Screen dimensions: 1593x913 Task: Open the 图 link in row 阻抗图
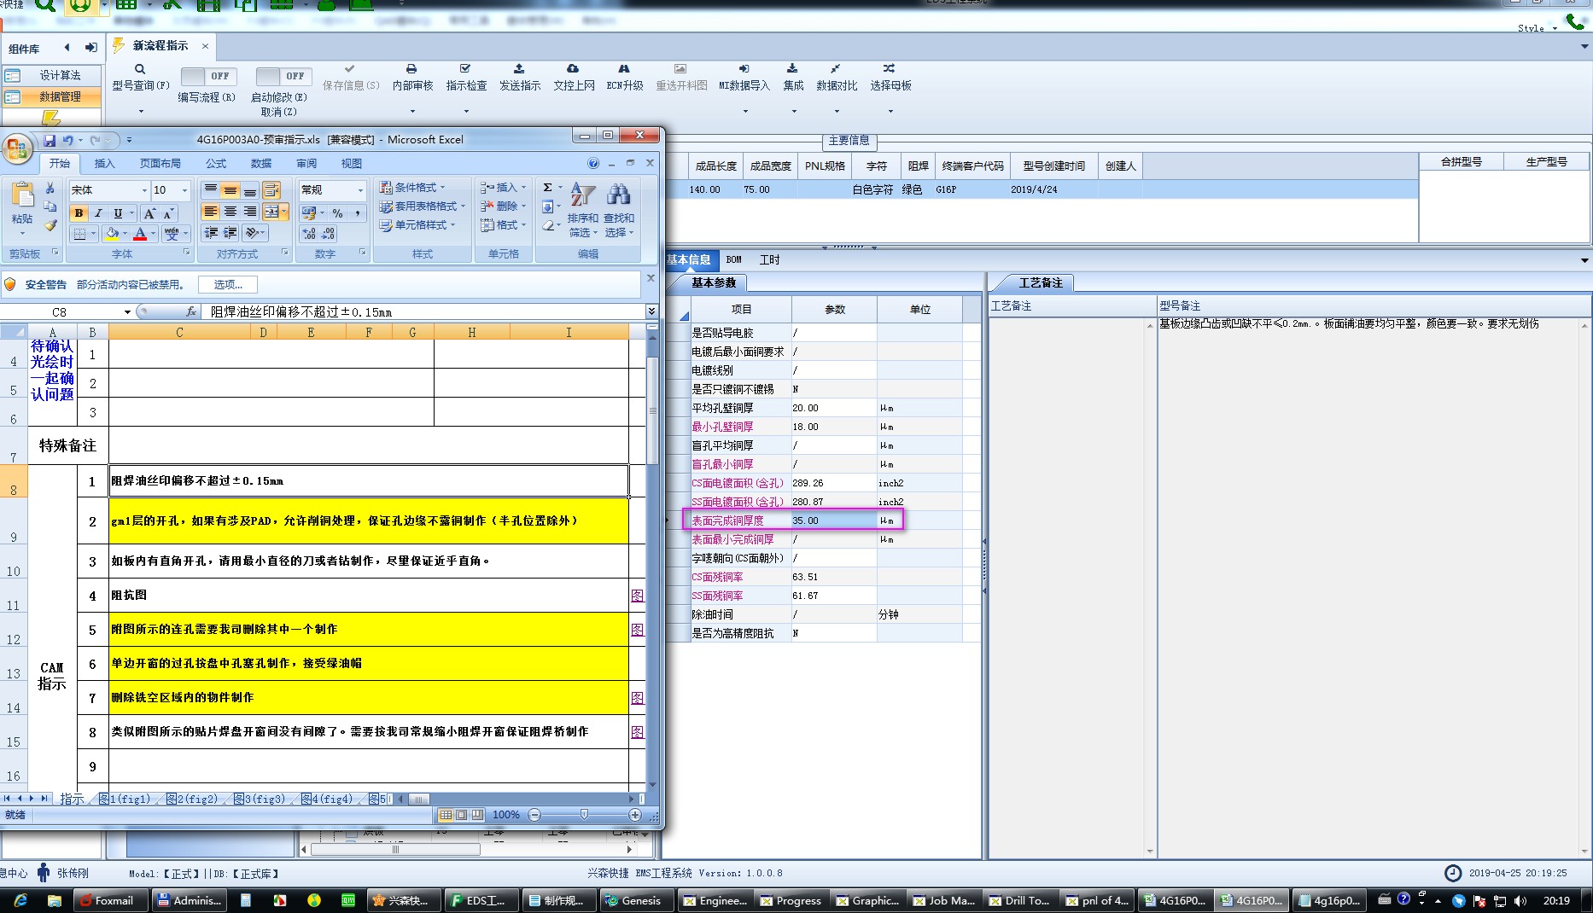pos(638,596)
